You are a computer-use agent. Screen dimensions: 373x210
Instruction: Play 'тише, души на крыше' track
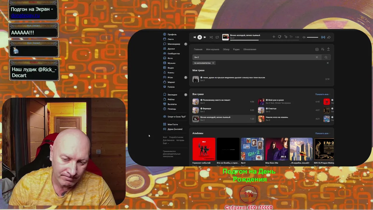(x=261, y=79)
